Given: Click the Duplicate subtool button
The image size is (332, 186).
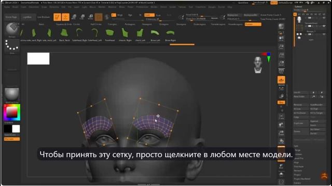Looking at the screenshot, I should pyautogui.click(x=301, y=123).
